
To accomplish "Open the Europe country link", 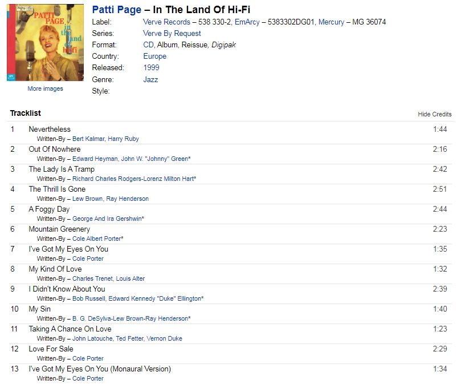I will point(155,56).
